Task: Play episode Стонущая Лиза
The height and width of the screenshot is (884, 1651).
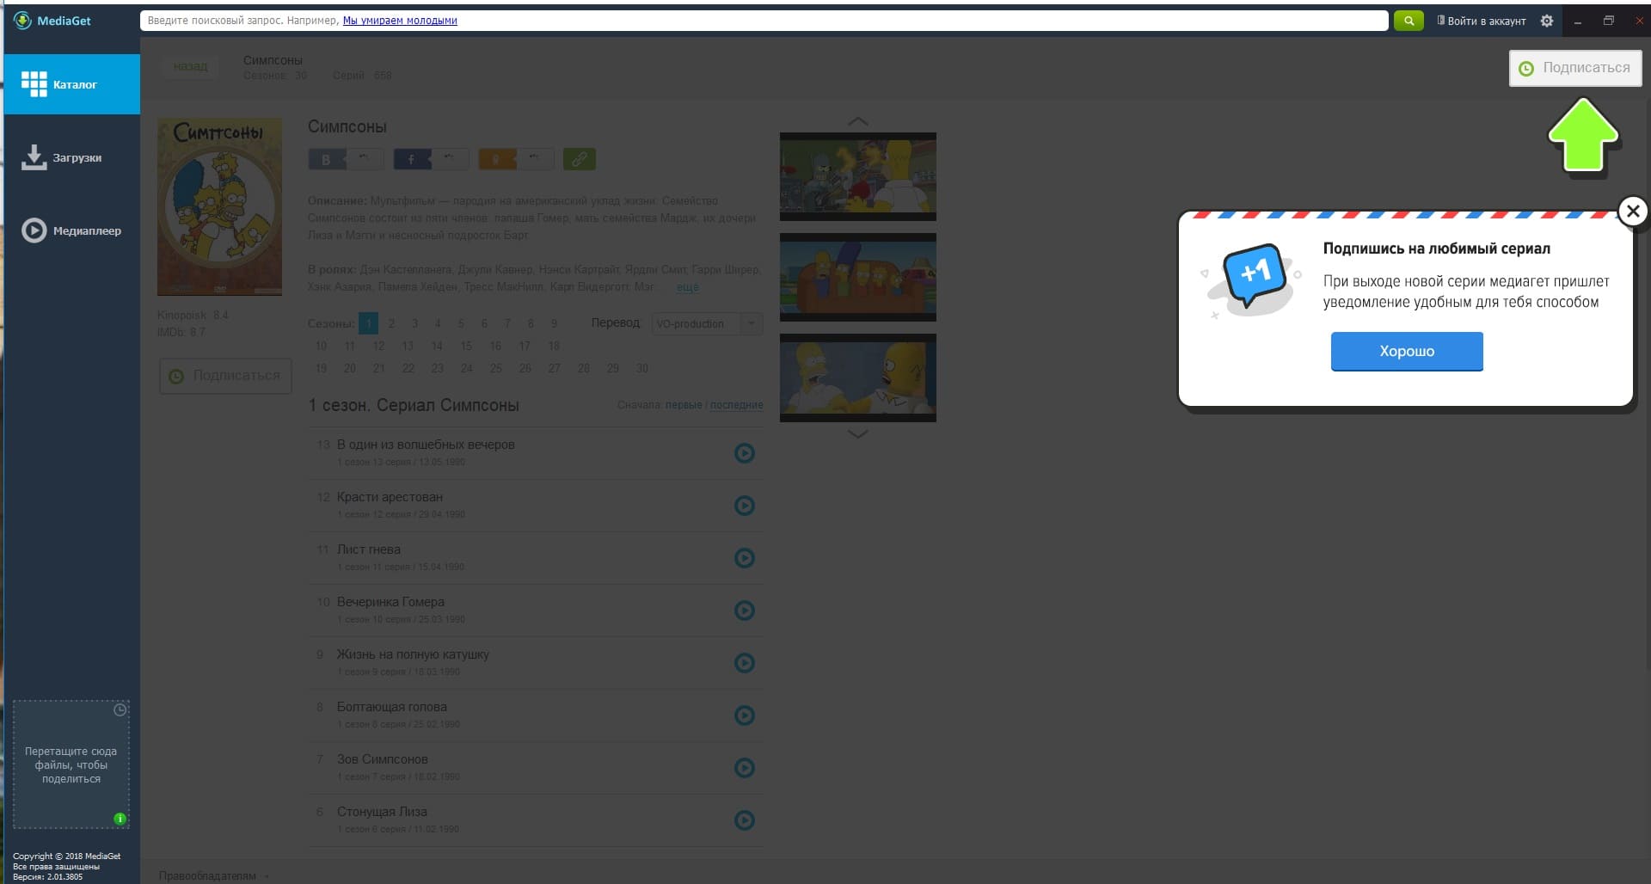Action: point(745,820)
